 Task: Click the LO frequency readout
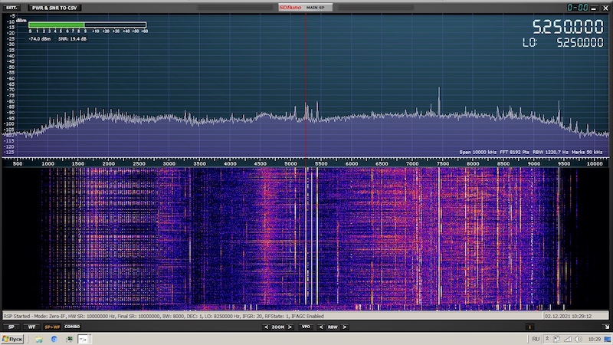tap(579, 43)
